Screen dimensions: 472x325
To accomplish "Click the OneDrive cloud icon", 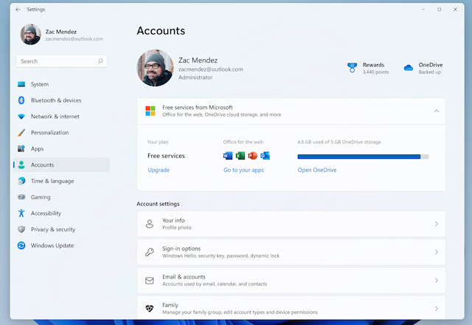I will (x=408, y=68).
